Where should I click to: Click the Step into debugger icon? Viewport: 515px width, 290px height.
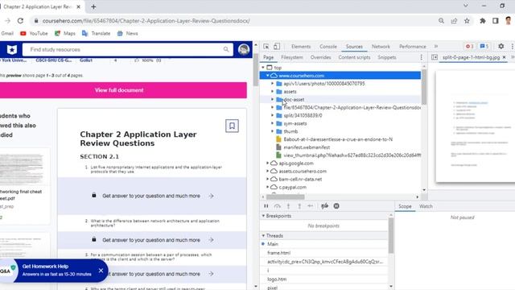[x=288, y=206]
